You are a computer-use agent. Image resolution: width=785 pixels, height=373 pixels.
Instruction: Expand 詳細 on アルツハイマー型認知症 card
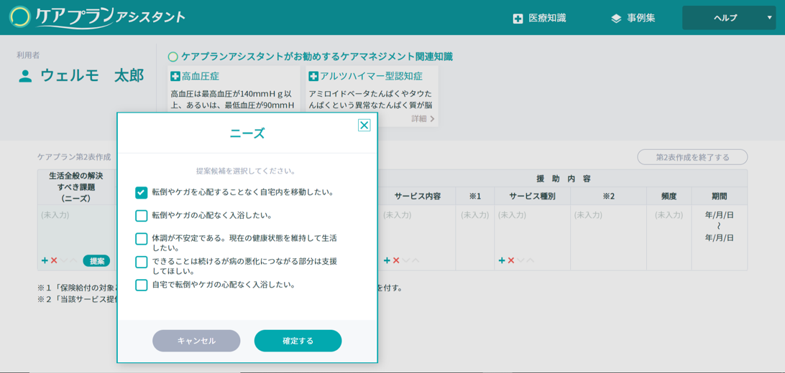(x=423, y=119)
